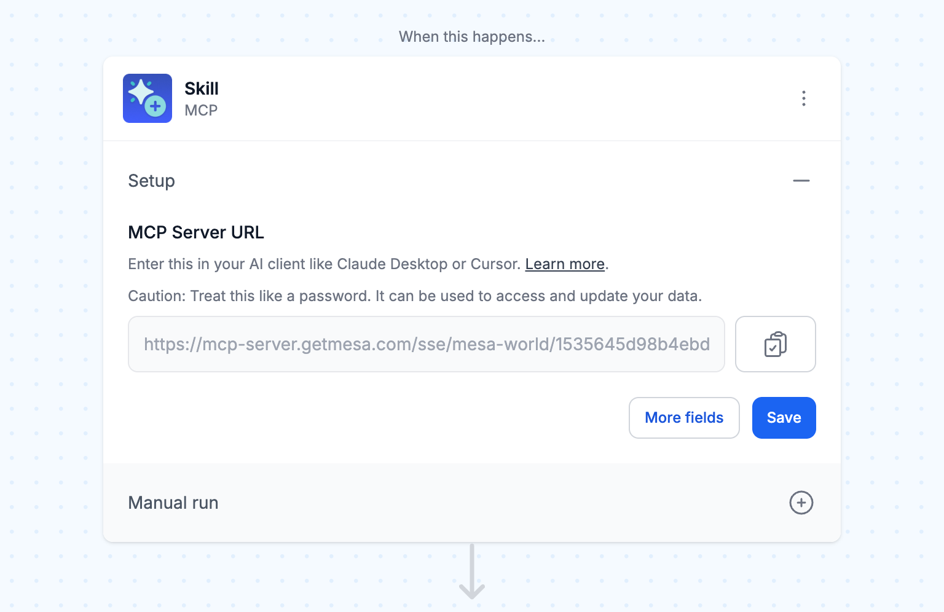This screenshot has width=944, height=612.
Task: Expand the Manual run section
Action: coord(801,503)
